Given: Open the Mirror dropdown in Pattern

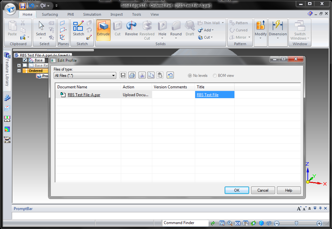Looking at the screenshot, I should click(x=249, y=37).
